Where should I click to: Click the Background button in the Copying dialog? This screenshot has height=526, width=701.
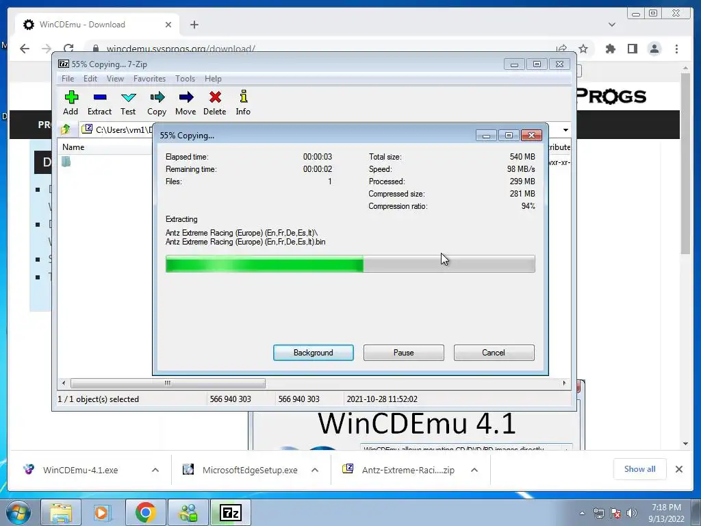pyautogui.click(x=314, y=353)
